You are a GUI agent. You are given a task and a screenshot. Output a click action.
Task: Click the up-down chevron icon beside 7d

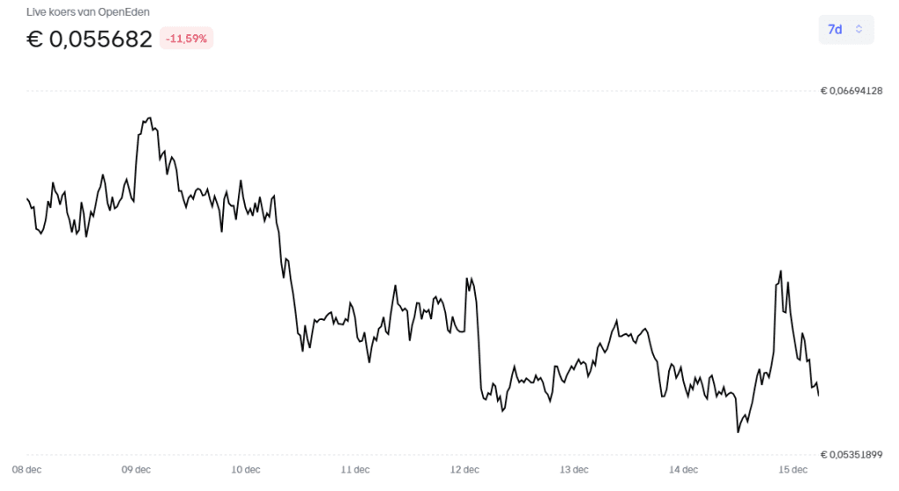[859, 30]
